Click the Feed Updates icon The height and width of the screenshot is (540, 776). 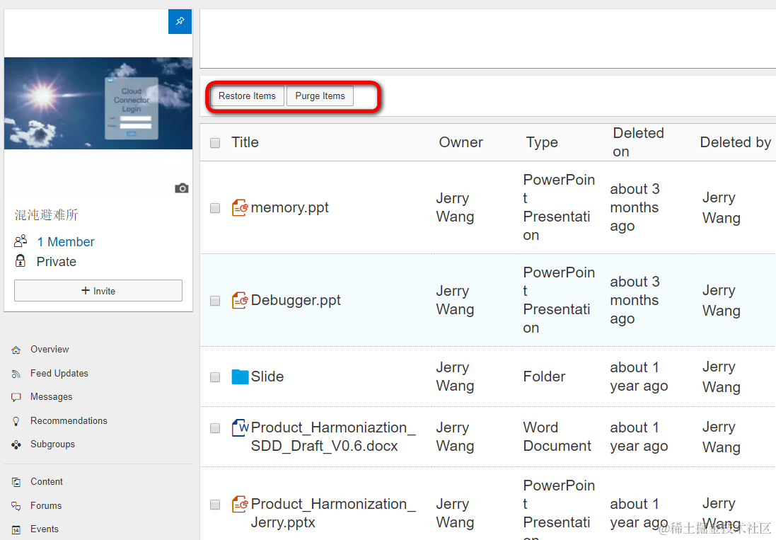(x=16, y=374)
